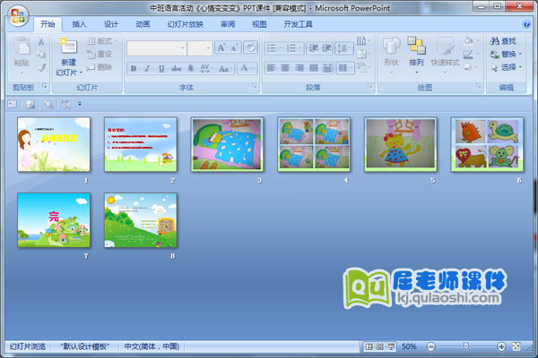Start Slide Show view from status bar
538x358 pixels.
[x=390, y=346]
